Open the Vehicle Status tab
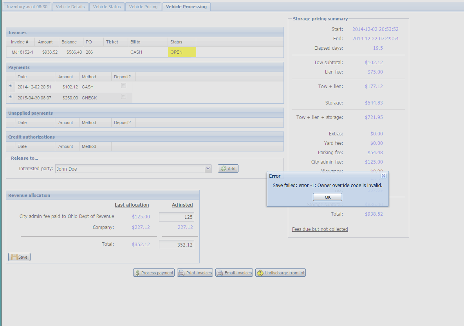 click(x=107, y=7)
